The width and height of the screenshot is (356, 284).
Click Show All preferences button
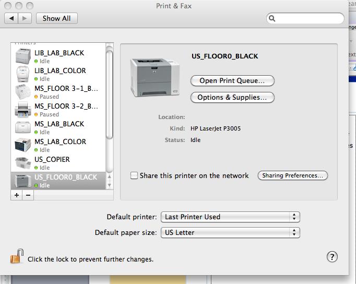tap(57, 18)
